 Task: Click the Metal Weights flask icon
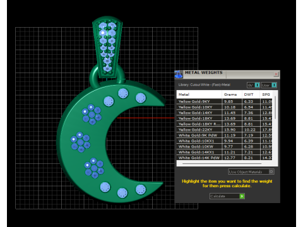tap(179, 74)
